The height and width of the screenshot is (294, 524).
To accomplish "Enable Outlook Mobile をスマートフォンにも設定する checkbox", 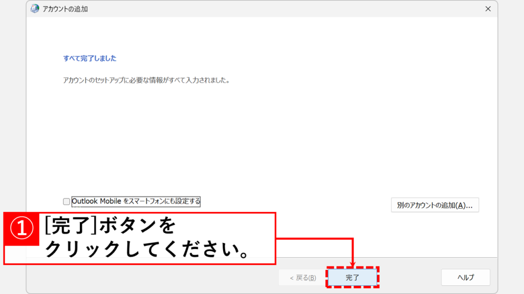I will (67, 201).
